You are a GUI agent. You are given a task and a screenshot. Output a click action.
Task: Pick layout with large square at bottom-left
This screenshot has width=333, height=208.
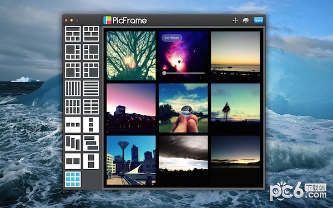tap(73, 70)
